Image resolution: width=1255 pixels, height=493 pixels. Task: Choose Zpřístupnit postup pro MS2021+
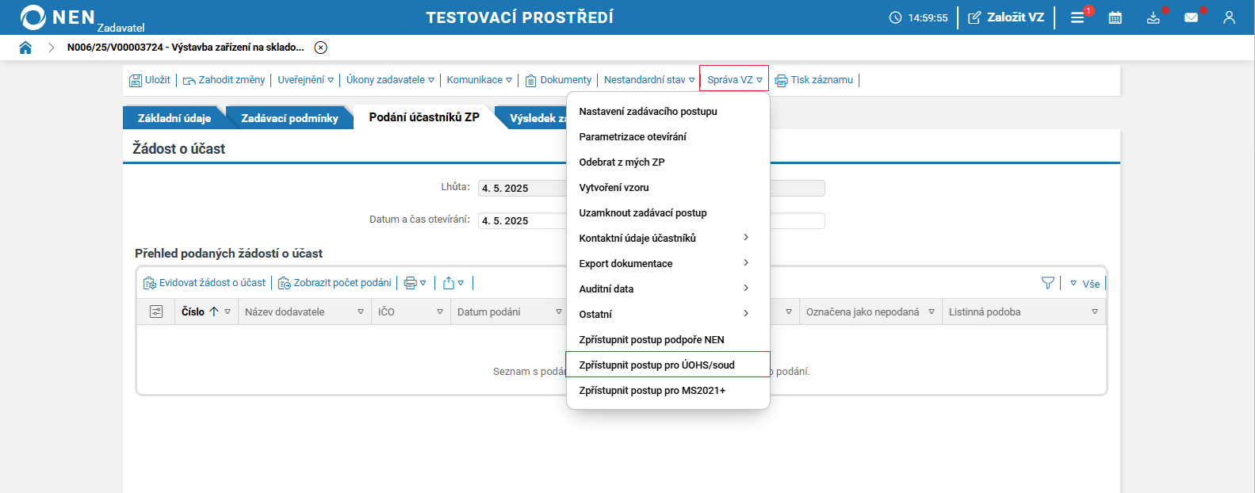[668, 391]
